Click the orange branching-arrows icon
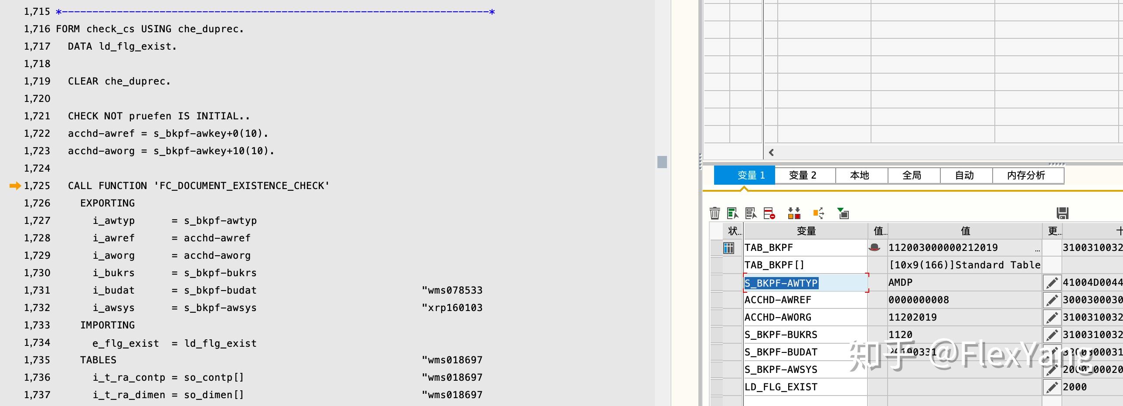The width and height of the screenshot is (1123, 406). tap(819, 213)
